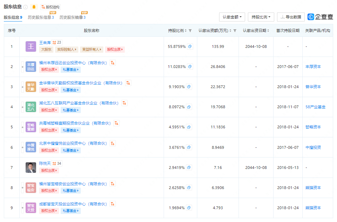Click the 陈悦天 profile photo thumbnail
The width and height of the screenshot is (337, 222).
[31, 168]
